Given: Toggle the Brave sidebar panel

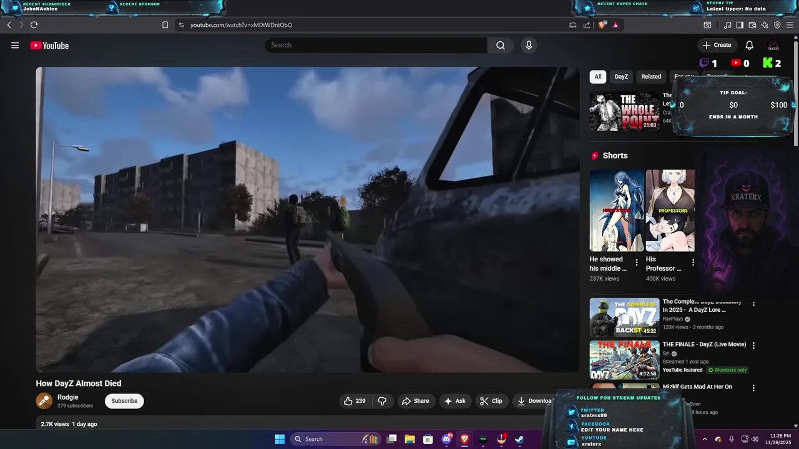Looking at the screenshot, I should point(740,25).
